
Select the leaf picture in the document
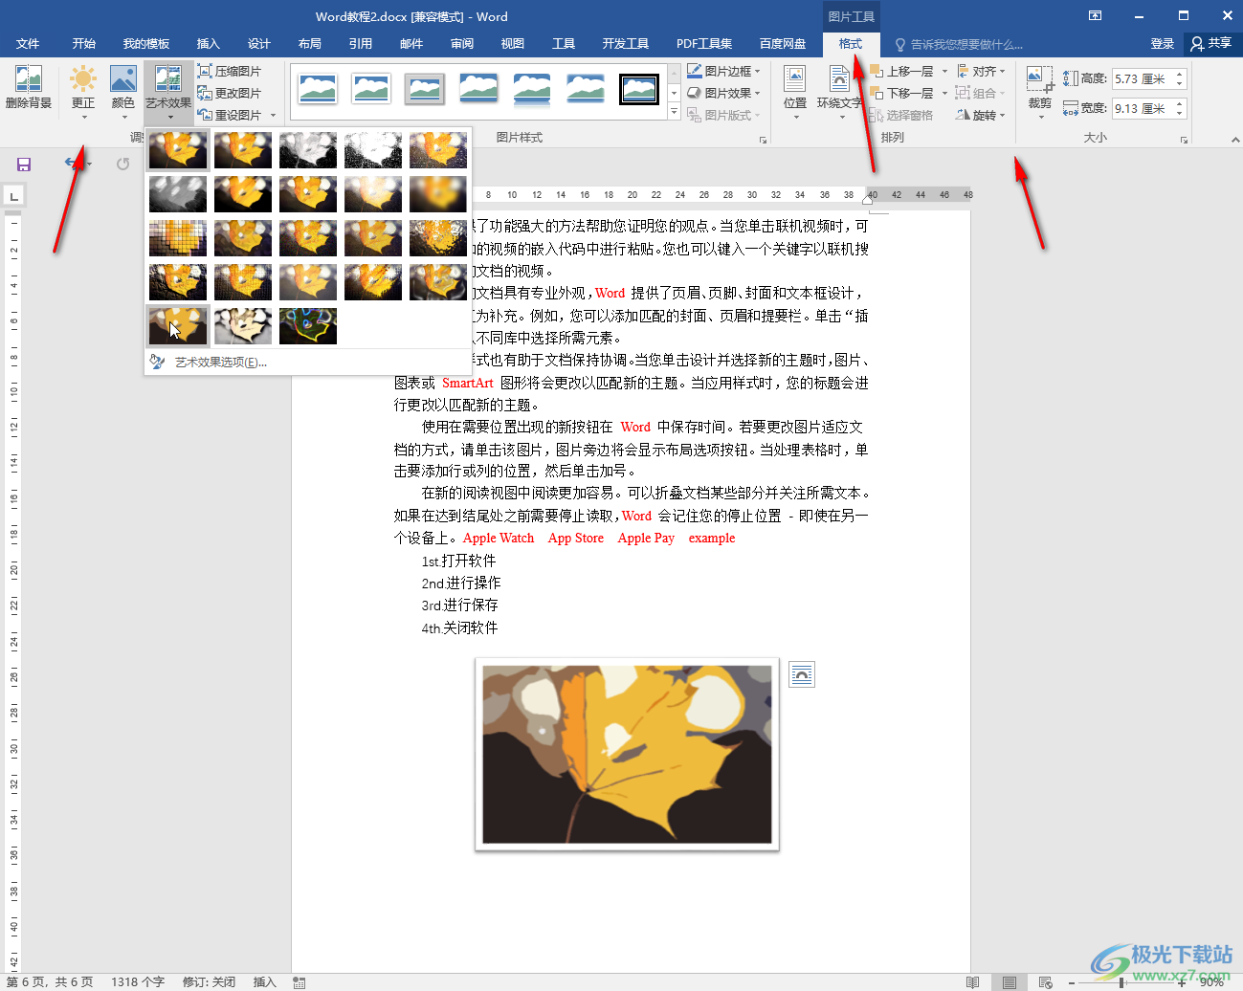tap(627, 755)
